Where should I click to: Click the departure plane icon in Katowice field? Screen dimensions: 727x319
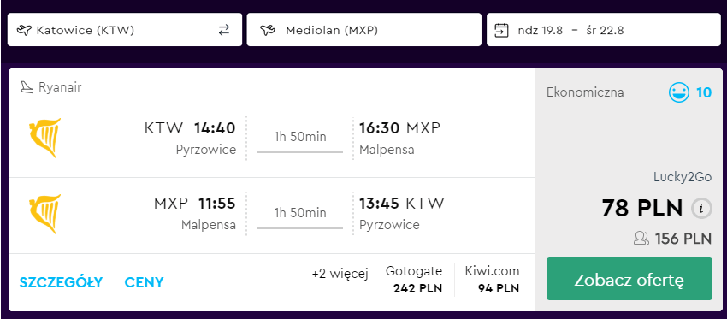[23, 31]
